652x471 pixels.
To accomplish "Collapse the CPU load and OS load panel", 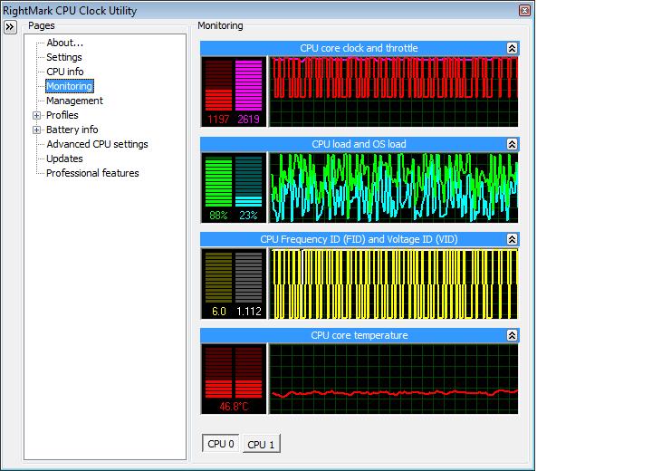I will click(x=512, y=144).
